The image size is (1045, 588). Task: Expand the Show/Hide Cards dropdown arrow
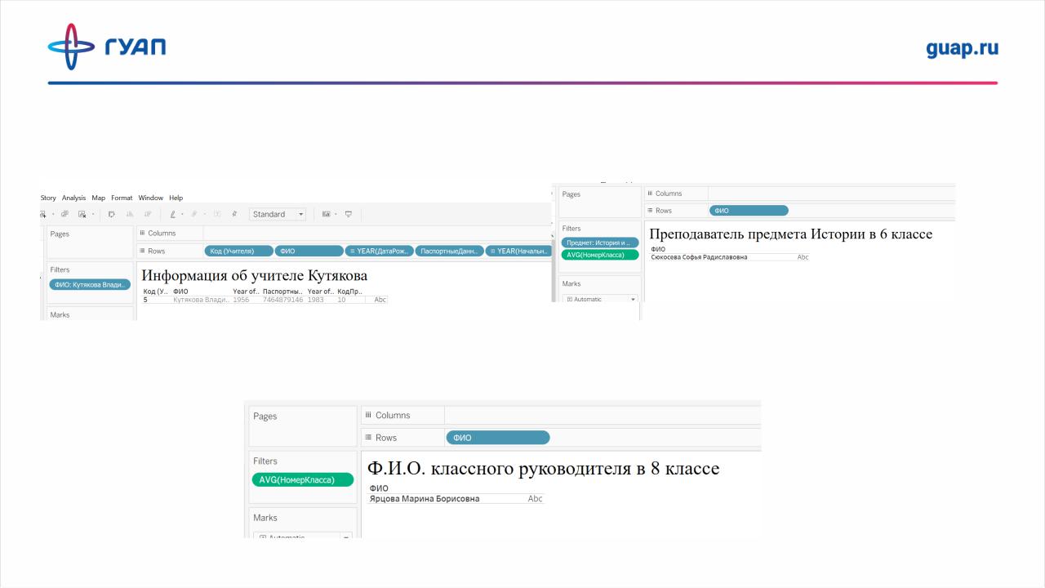tap(335, 214)
